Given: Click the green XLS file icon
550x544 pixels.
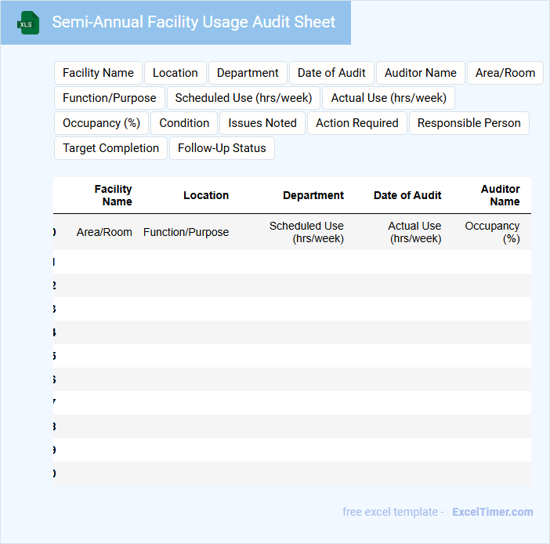Looking at the screenshot, I should coord(28,23).
